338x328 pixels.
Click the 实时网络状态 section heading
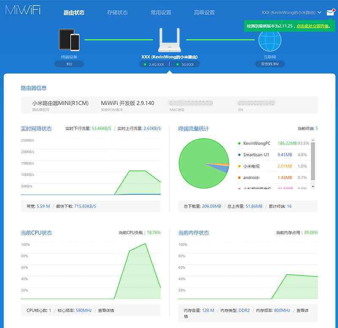36,129
